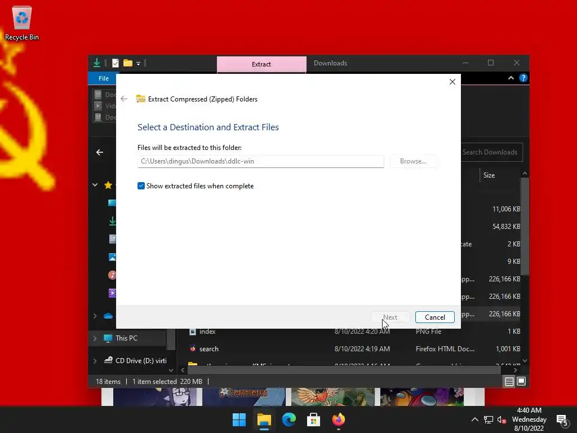Switch to Details view in status bar
This screenshot has height=433, width=577.
pos(509,382)
